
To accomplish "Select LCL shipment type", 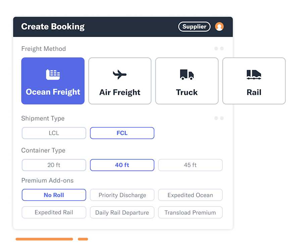I will tap(54, 133).
